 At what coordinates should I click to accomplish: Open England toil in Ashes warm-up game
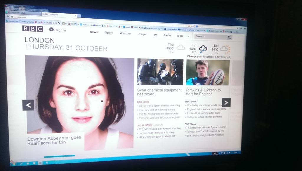tap(206, 109)
